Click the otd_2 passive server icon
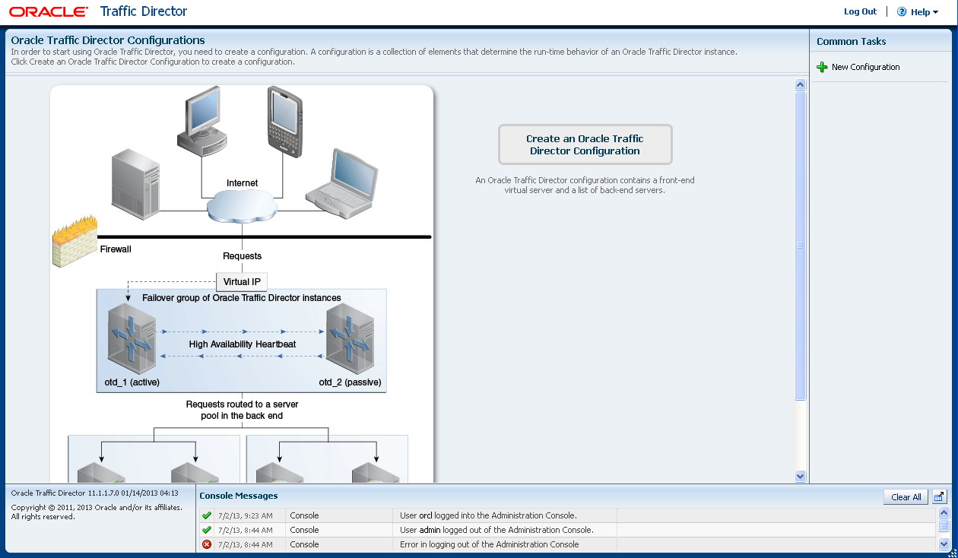This screenshot has width=958, height=558. (x=351, y=339)
